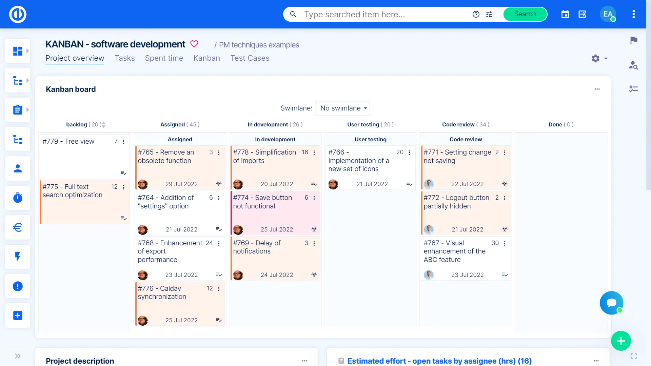
Task: Open the dashboard icon in left sidebar
Action: click(18, 51)
